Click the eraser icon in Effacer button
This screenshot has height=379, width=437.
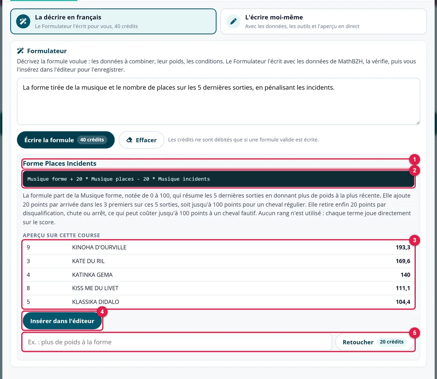129,140
